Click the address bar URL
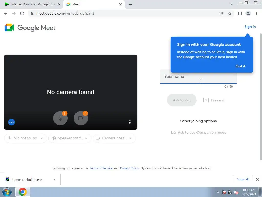Screen dimensions: 262x197 65,13
